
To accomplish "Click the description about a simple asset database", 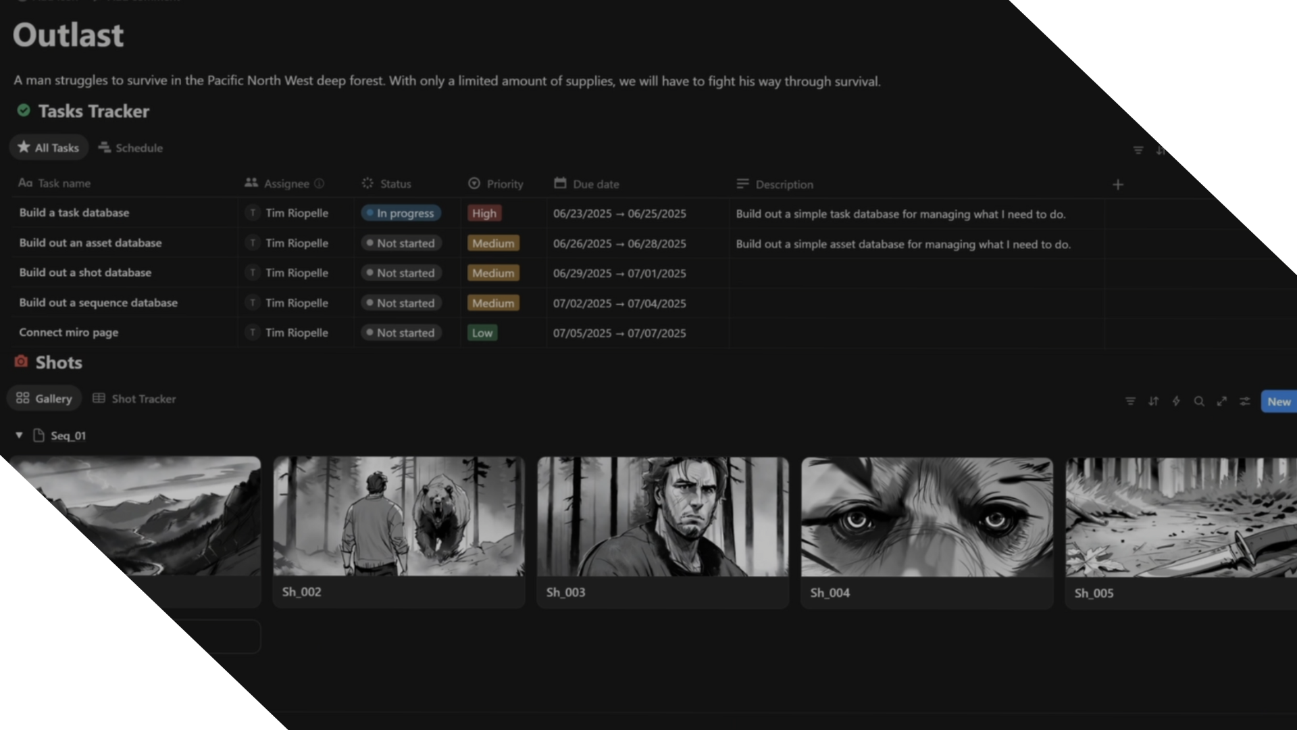I will [903, 244].
